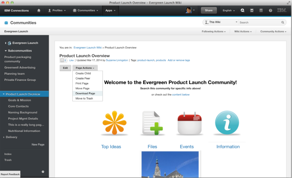Image resolution: width=292 pixels, height=178 pixels.
Task: Click the product-launch tag
Action: coord(146,60)
